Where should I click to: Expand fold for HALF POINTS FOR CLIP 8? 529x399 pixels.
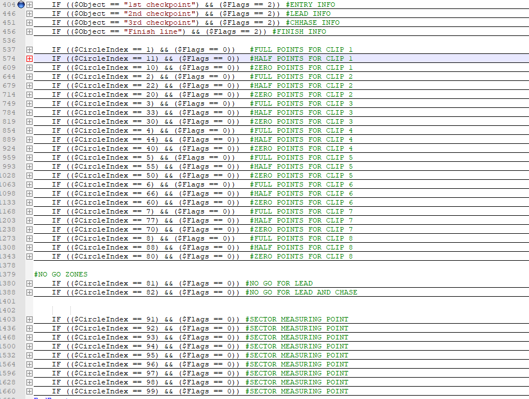(x=29, y=248)
